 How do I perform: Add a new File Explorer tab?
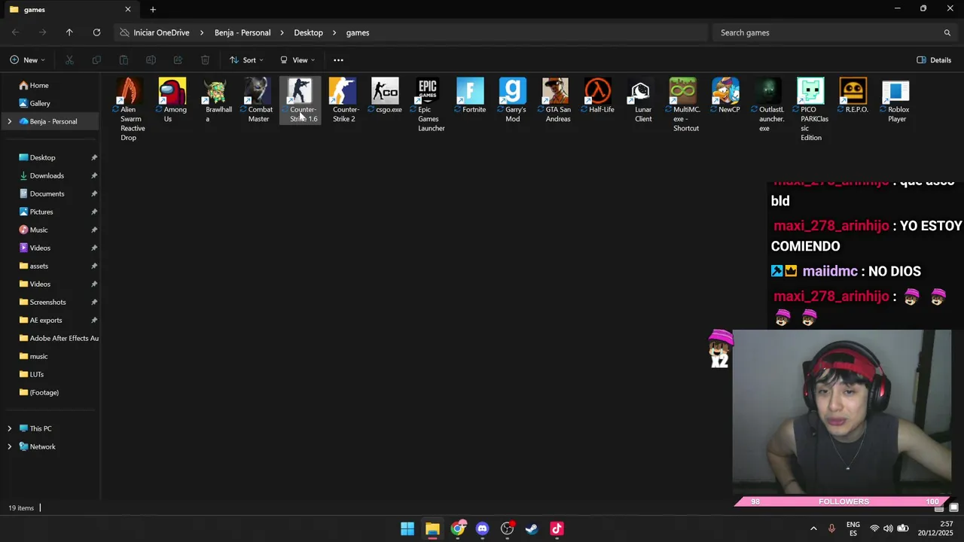coord(153,10)
